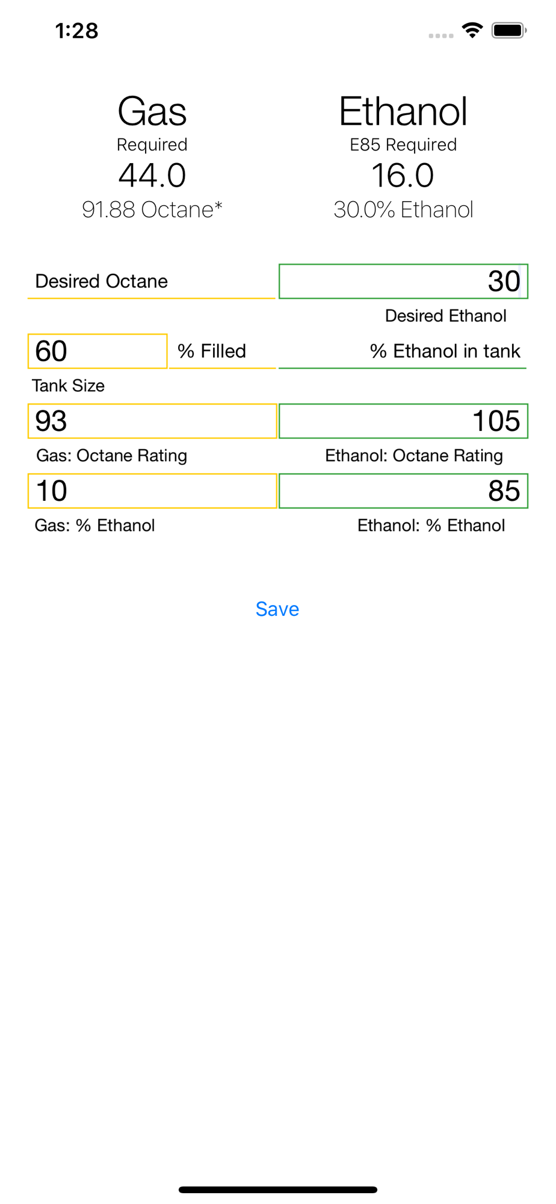Tap the % Ethanol in tank field

point(403,351)
